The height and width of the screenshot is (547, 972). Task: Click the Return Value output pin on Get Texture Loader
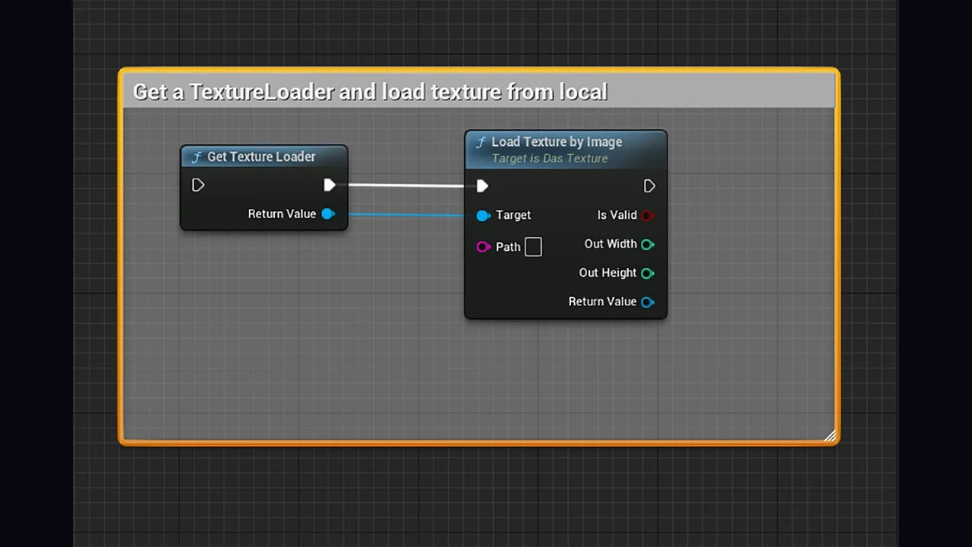pos(328,213)
